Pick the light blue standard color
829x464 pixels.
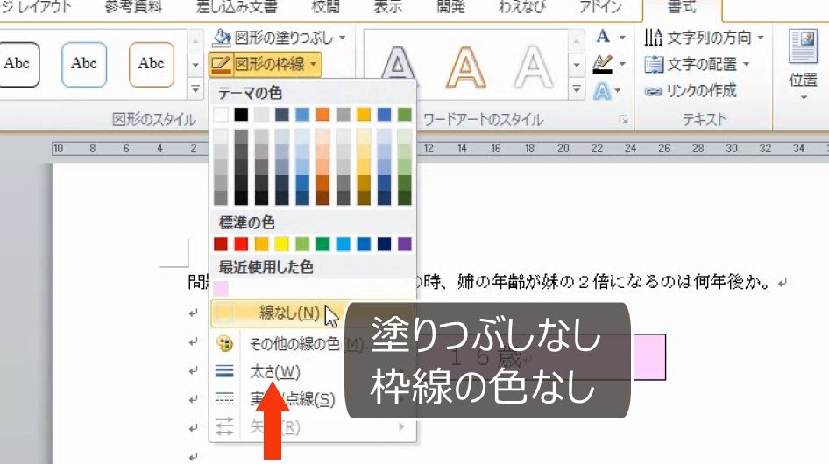[x=344, y=244]
